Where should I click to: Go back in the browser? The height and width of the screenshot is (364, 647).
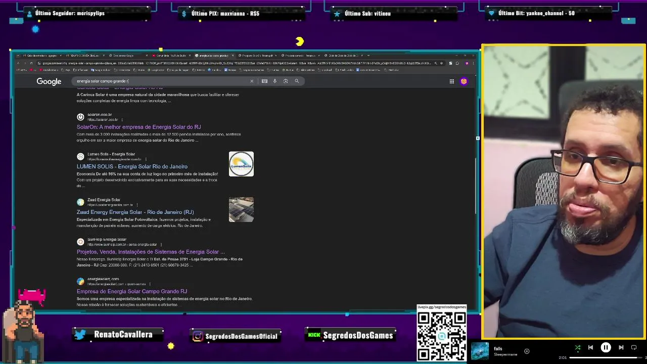[x=18, y=63]
